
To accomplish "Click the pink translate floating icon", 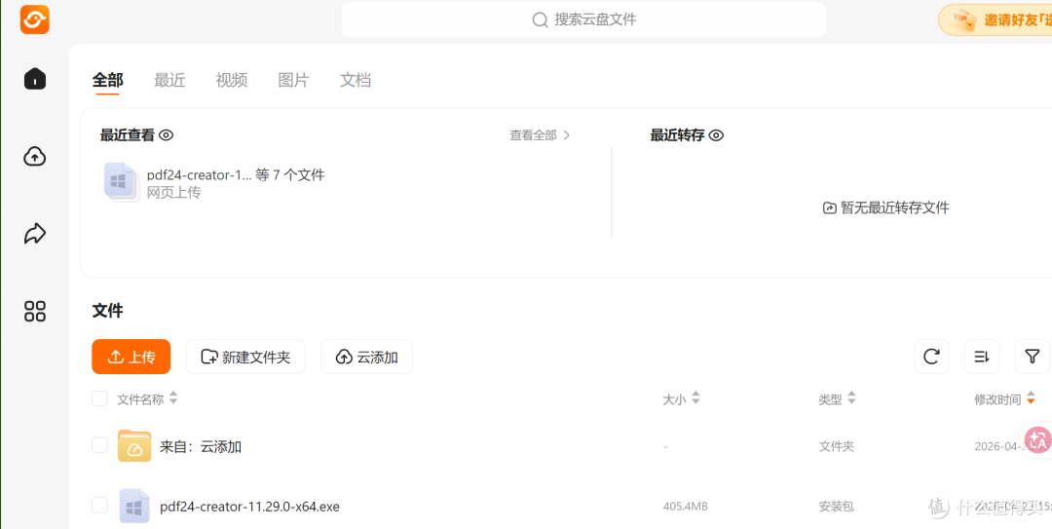I will (x=1037, y=440).
